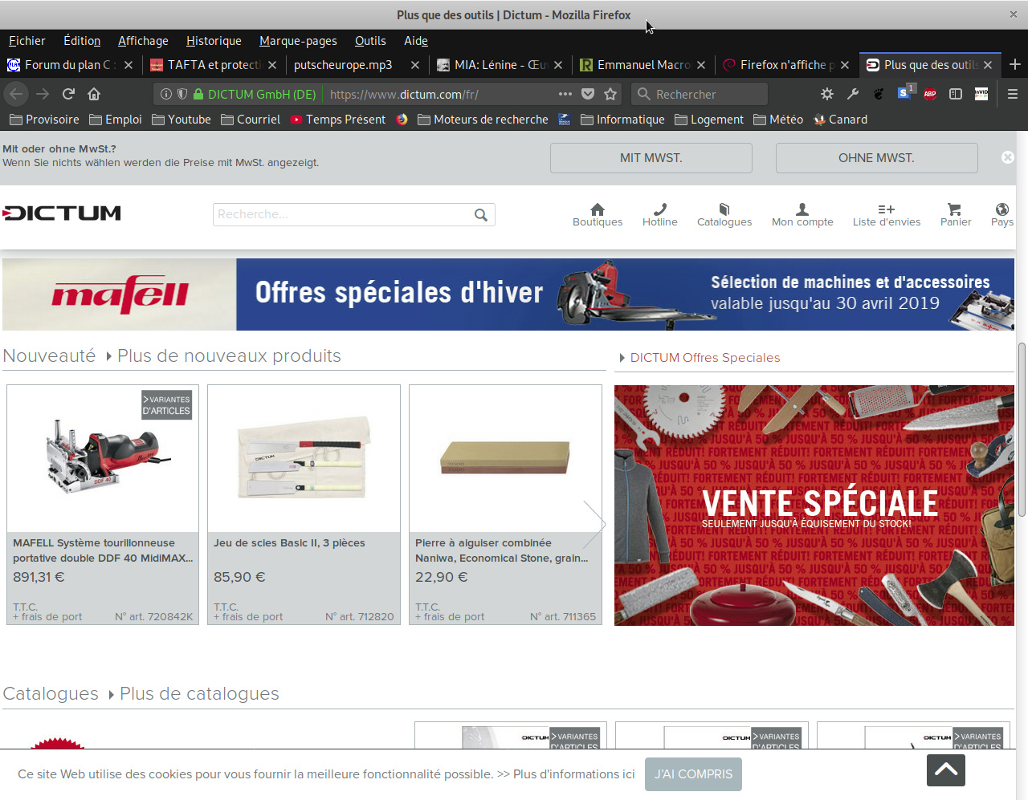
Task: Focus the Firefox Rechercher search box
Action: click(x=699, y=94)
